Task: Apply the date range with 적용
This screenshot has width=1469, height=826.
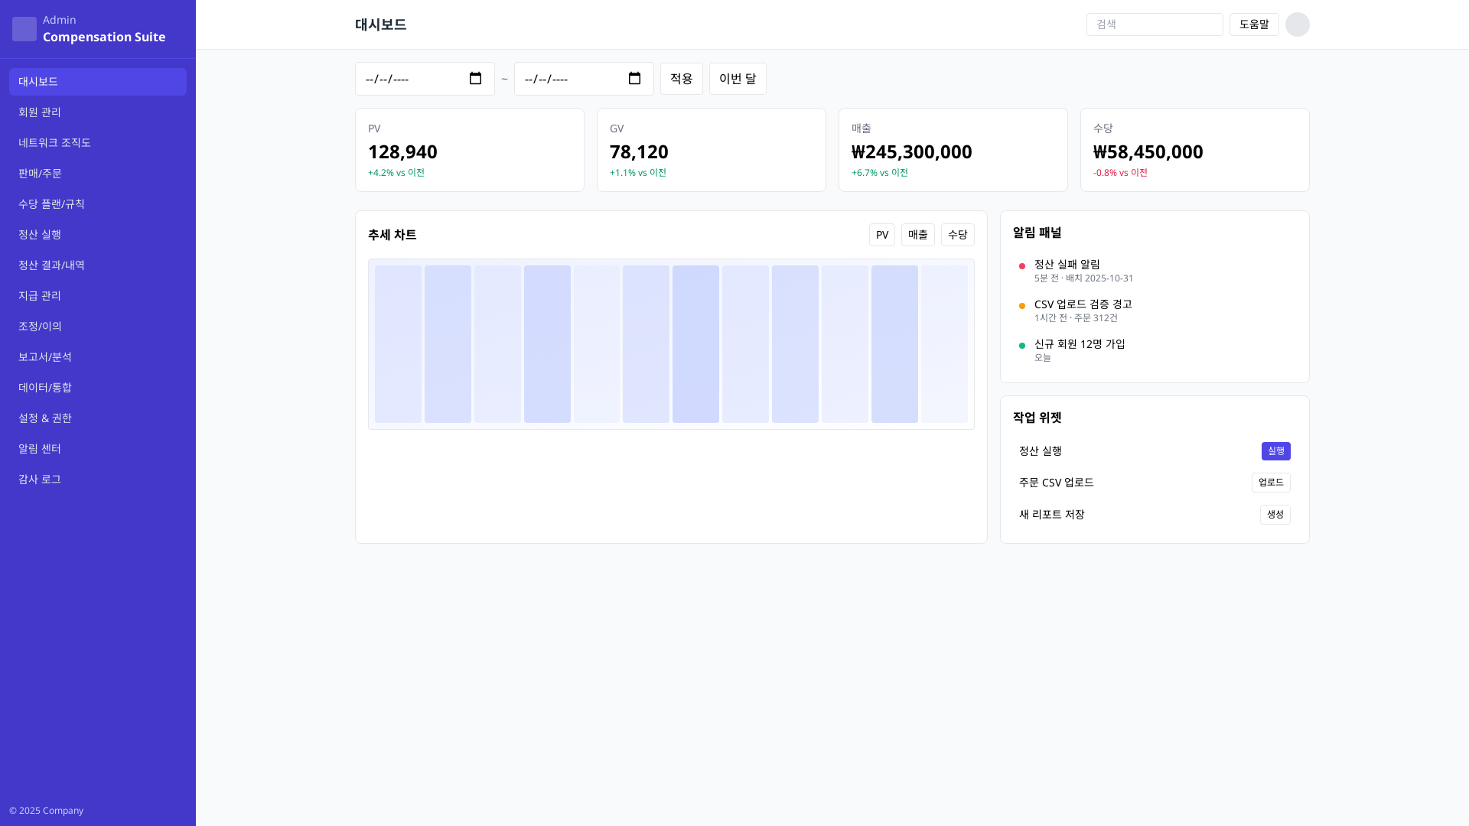Action: tap(681, 79)
